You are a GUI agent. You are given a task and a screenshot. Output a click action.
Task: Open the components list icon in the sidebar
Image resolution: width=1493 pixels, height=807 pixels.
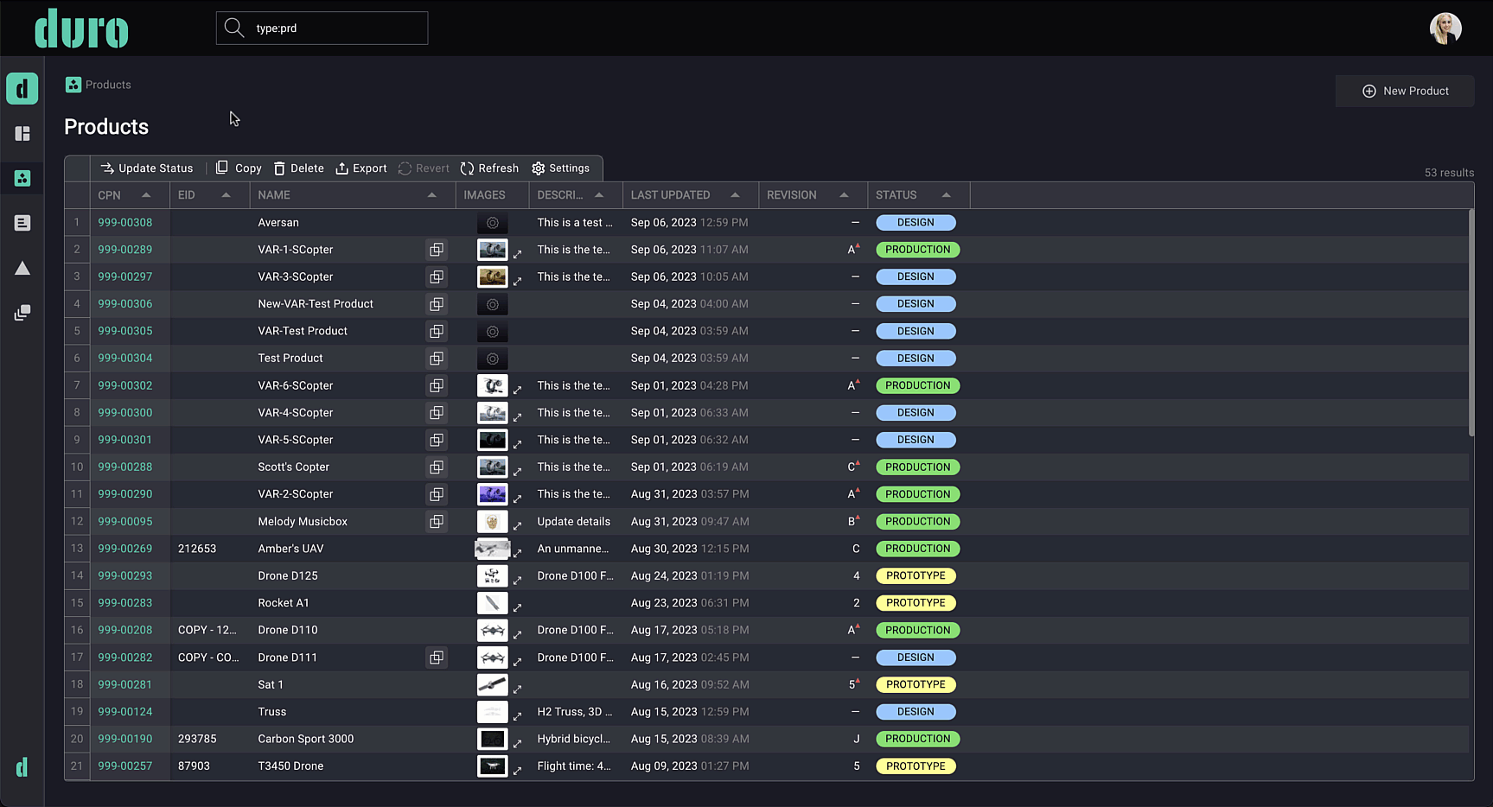coord(22,223)
